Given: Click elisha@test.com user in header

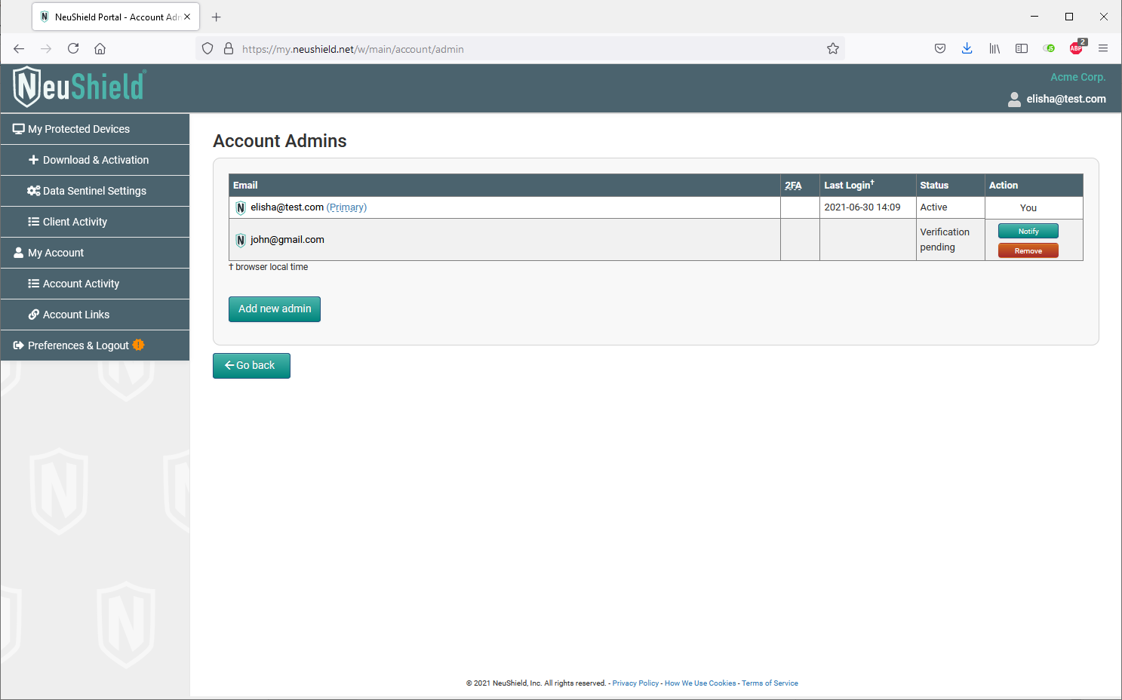Looking at the screenshot, I should click(x=1065, y=99).
